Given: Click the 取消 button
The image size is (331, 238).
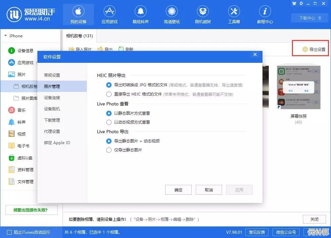Looking at the screenshot, I should tap(209, 190).
